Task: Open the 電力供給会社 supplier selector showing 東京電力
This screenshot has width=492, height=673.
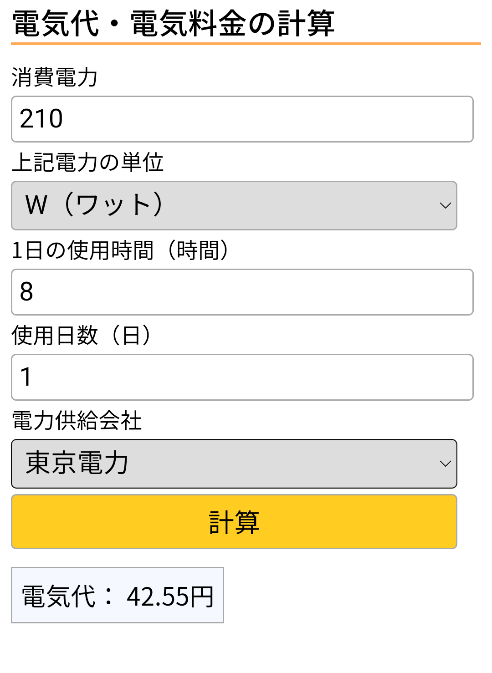Action: (x=234, y=464)
